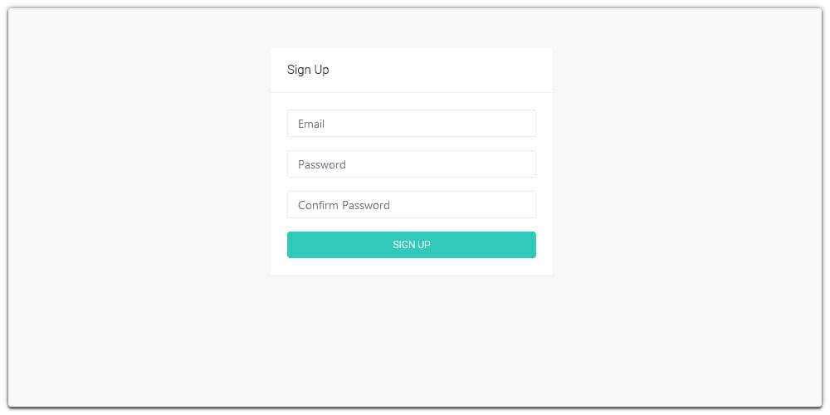Activate the topmost text box in the form

(412, 124)
